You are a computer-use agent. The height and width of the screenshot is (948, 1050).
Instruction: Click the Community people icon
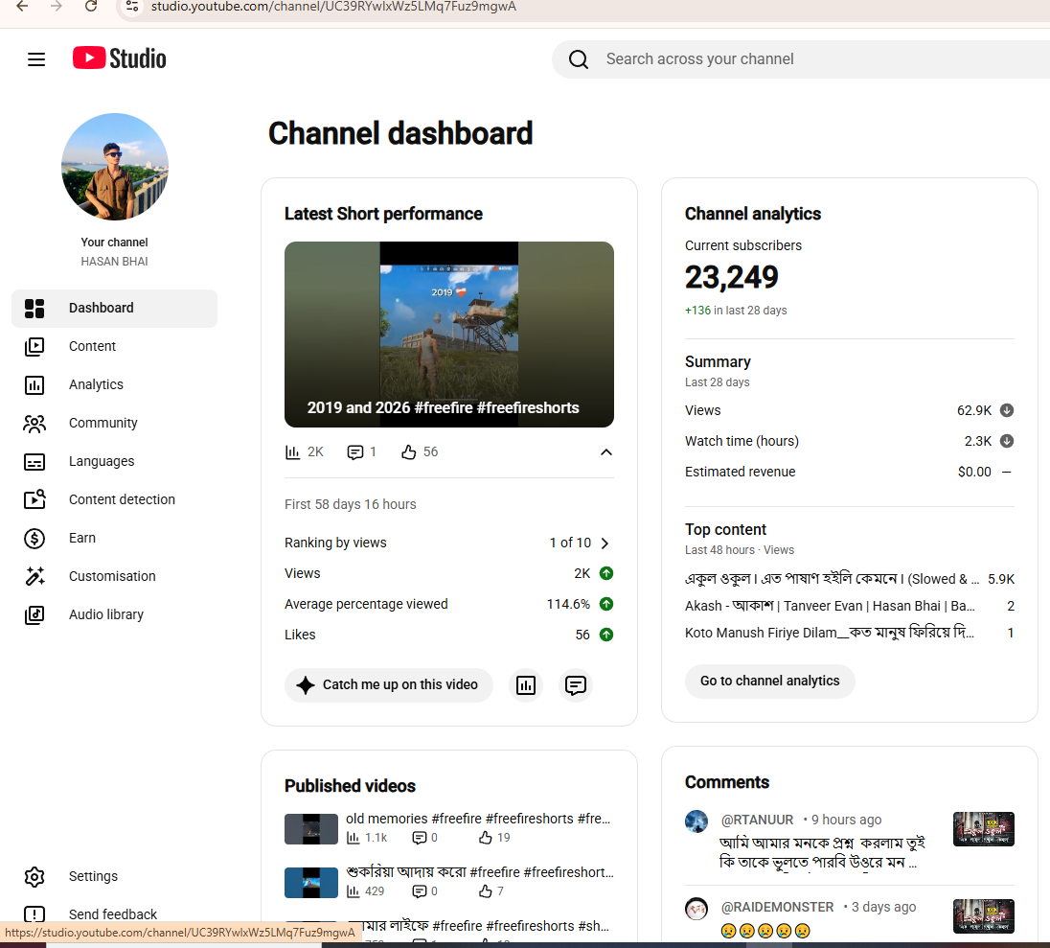tap(34, 423)
